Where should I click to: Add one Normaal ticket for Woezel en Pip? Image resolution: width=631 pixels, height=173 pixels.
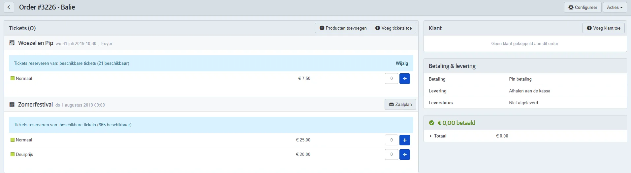(x=405, y=79)
